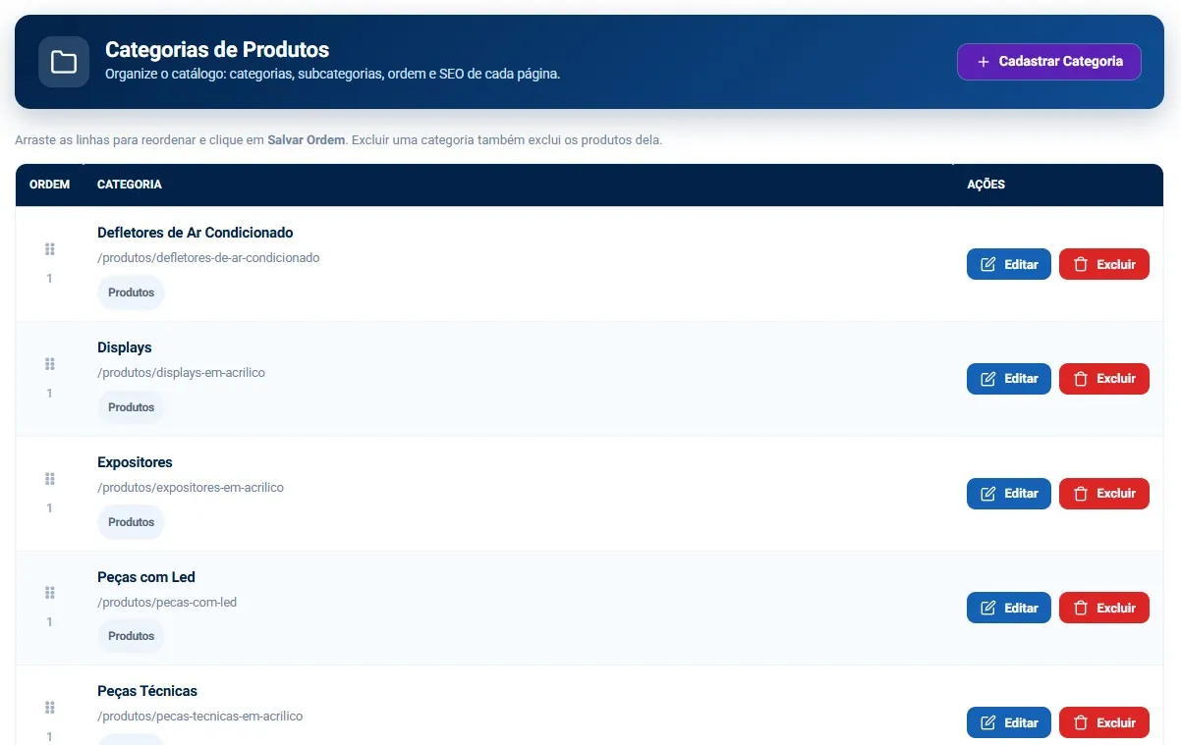Select the Peças Técnicas title
The height and width of the screenshot is (745, 1181).
147,691
